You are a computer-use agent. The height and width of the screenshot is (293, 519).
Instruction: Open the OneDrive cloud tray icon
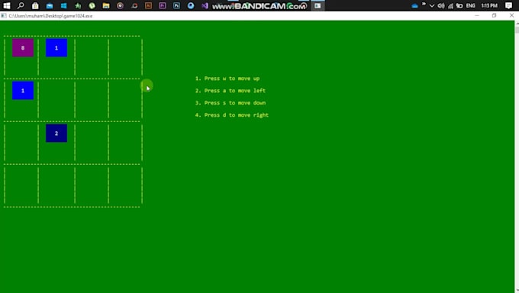[x=414, y=5]
